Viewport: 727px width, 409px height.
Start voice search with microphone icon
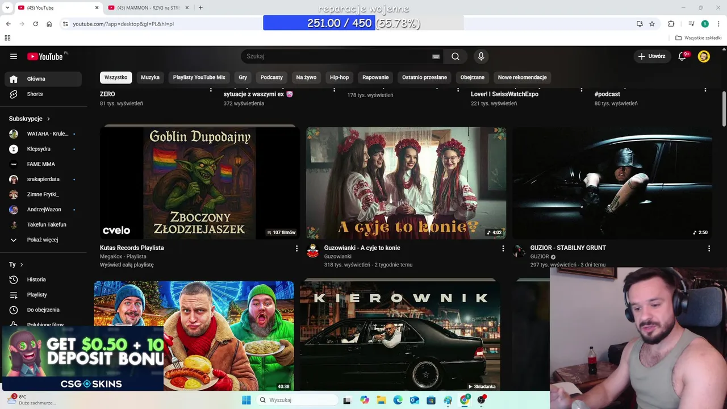pos(481,56)
